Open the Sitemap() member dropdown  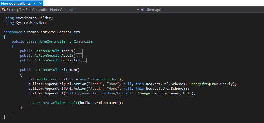[201, 10]
